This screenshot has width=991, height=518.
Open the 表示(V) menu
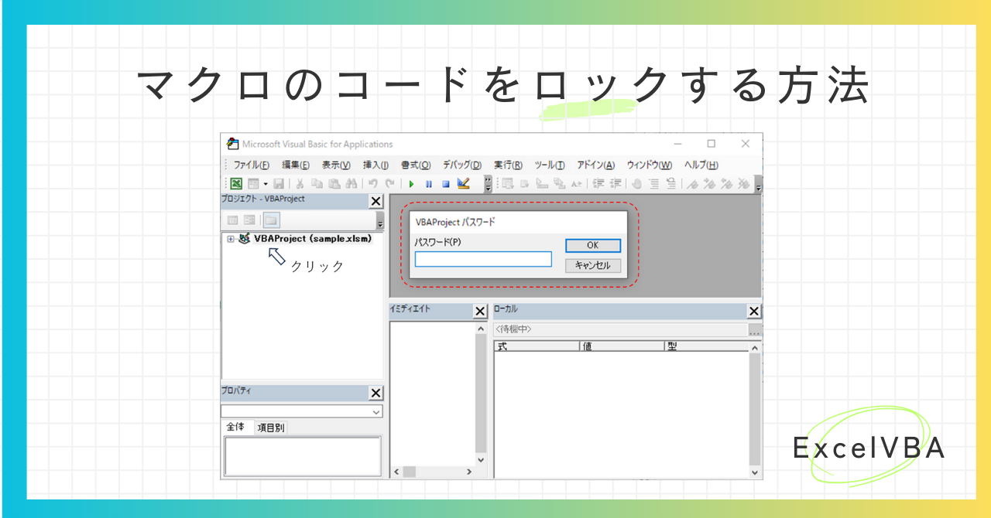(336, 165)
